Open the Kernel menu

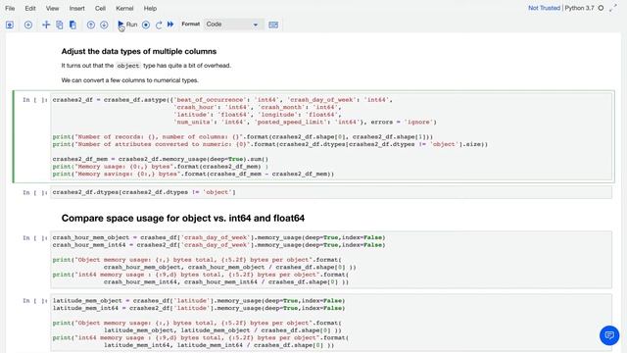[x=124, y=9]
